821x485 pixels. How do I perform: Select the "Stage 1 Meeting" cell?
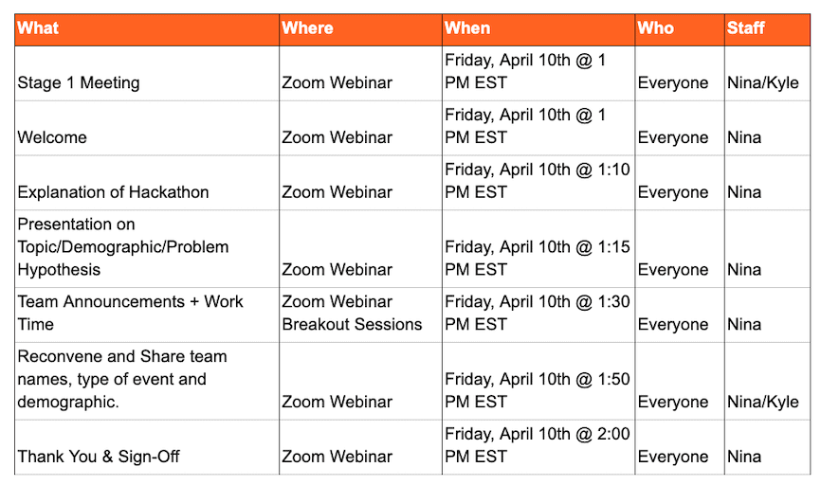147,73
